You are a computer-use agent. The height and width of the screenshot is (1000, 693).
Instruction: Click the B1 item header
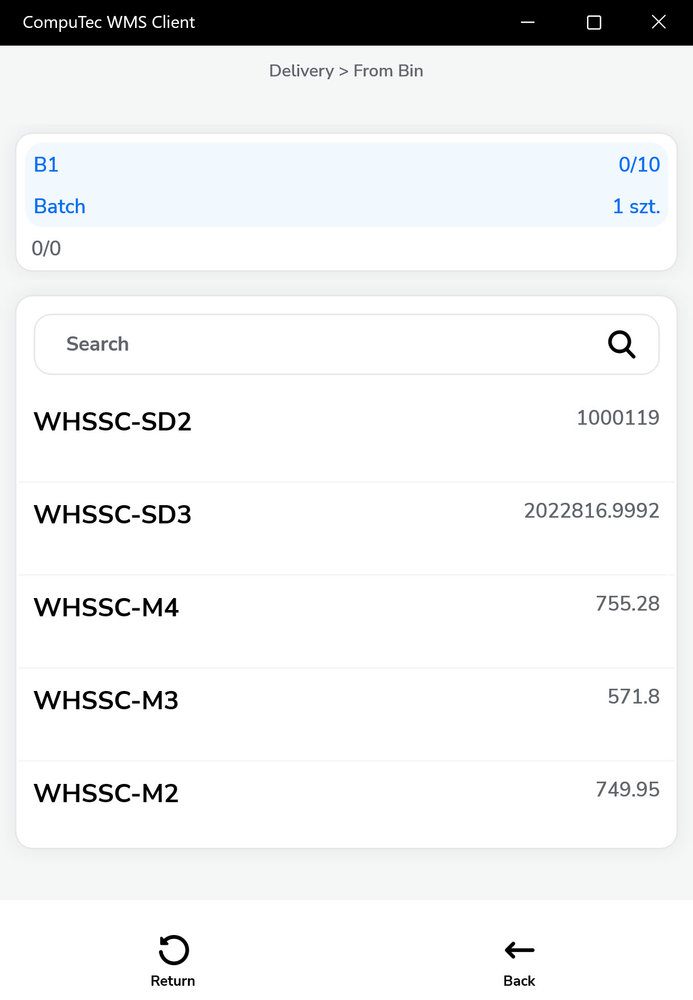tap(46, 165)
